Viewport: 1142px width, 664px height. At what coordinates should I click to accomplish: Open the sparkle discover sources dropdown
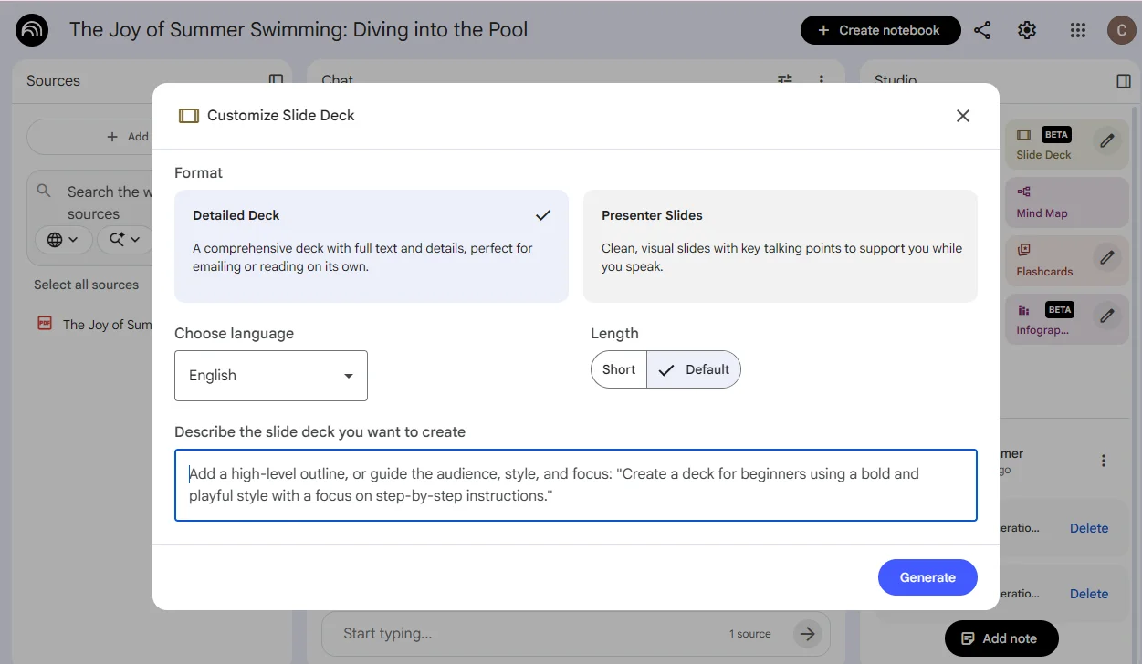(124, 239)
